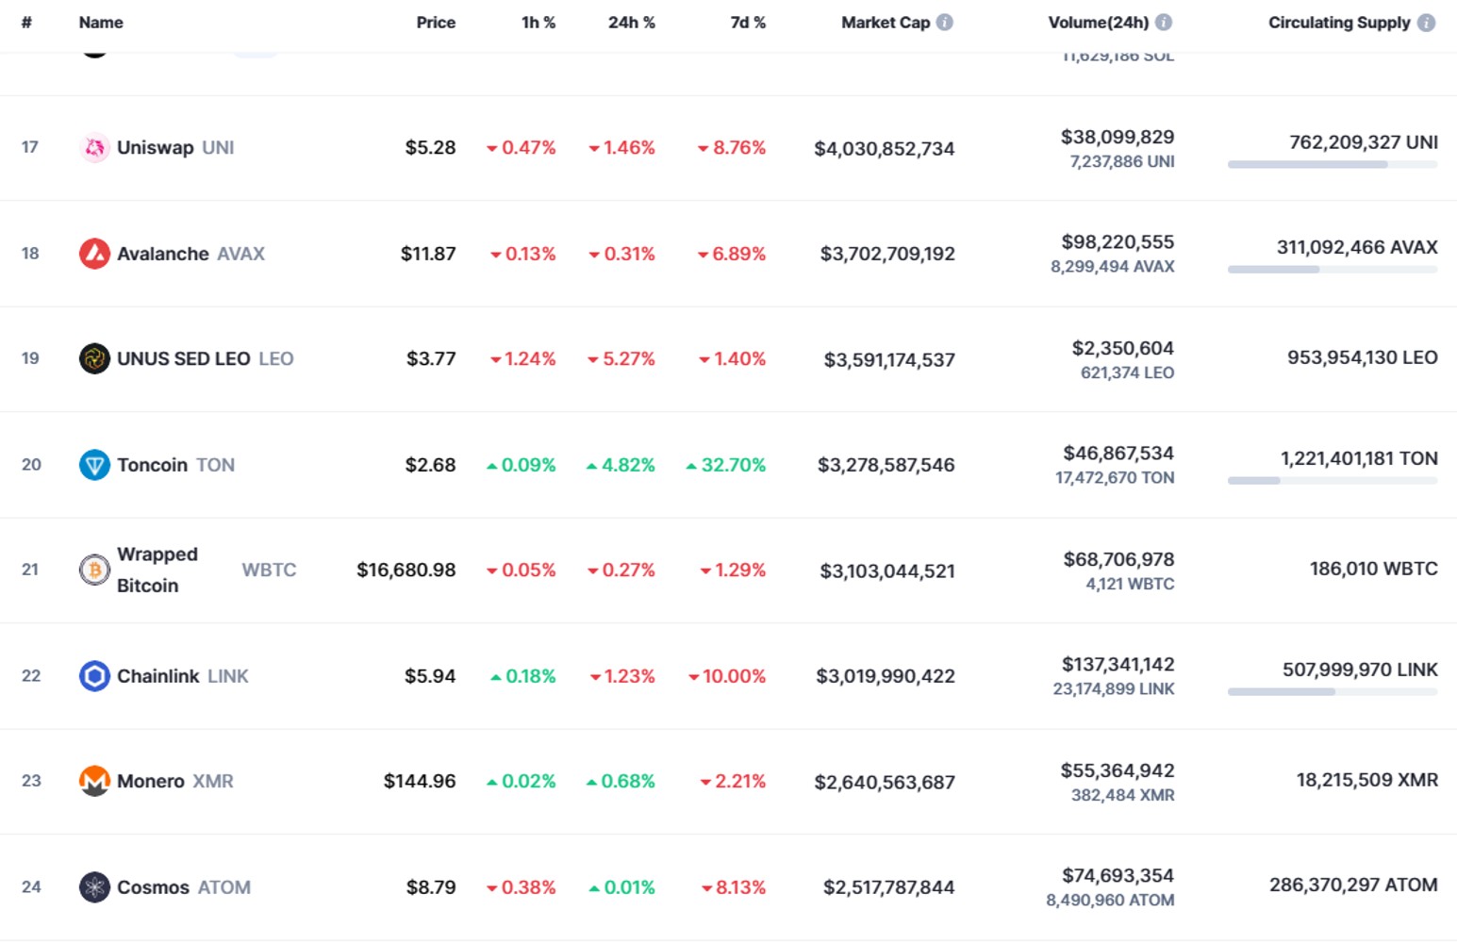Click the Circulating Supply info icon
Image resolution: width=1457 pixels, height=943 pixels.
(1427, 22)
